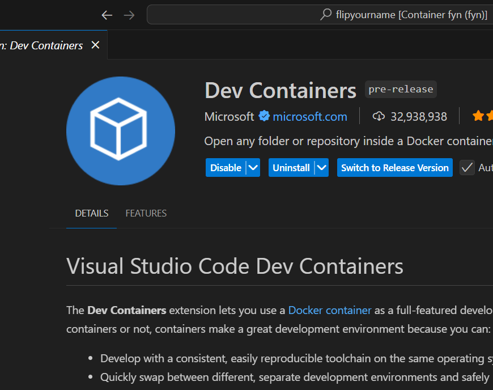Click the Microsoft publisher name
The width and height of the screenshot is (493, 390).
tap(229, 117)
